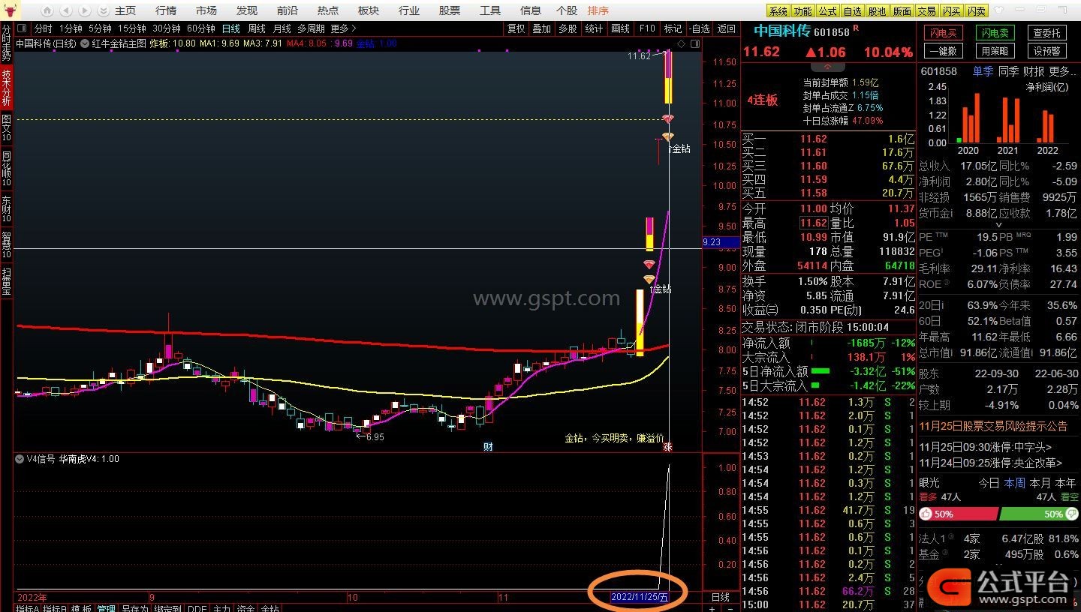This screenshot has height=612, width=1081.
Task: Expand the chevron under 货币金 row
Action: (x=998, y=224)
